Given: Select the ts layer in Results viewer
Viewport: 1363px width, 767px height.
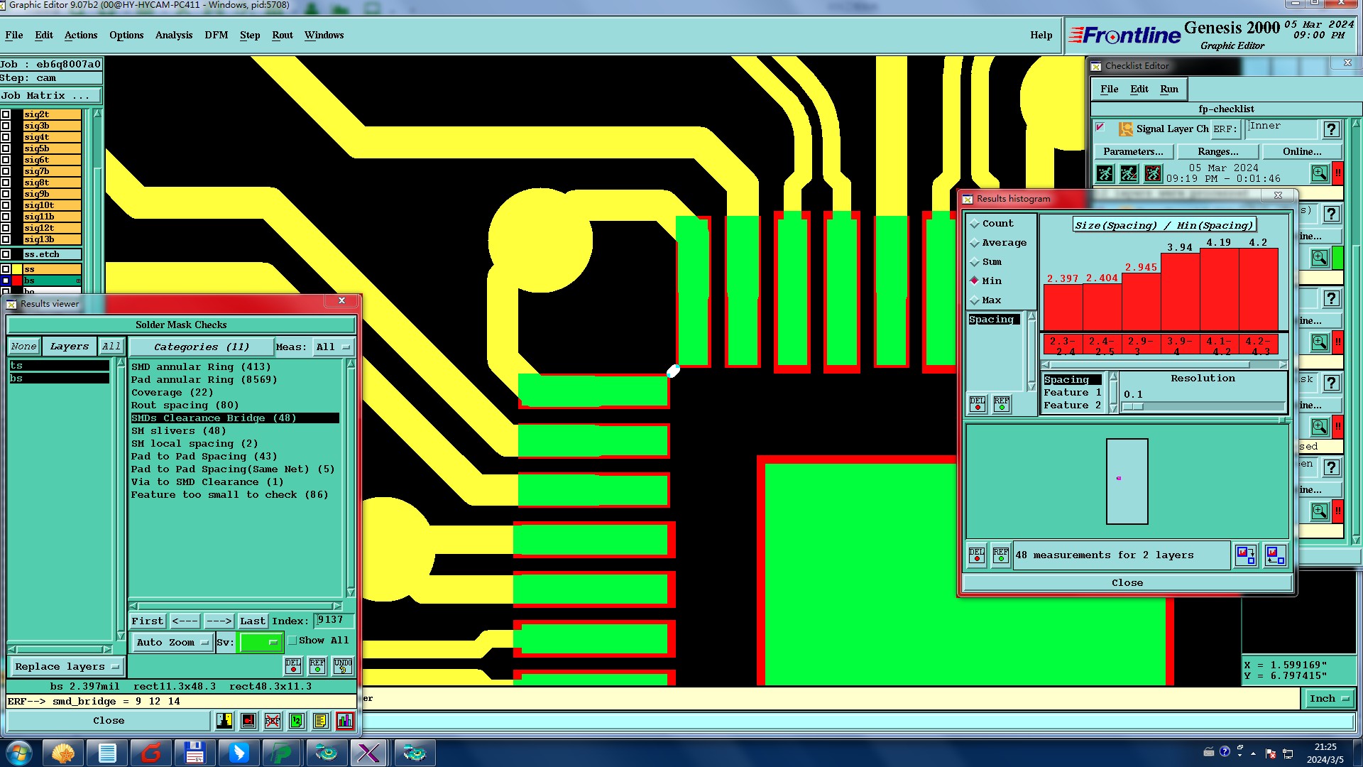Looking at the screenshot, I should (x=59, y=366).
